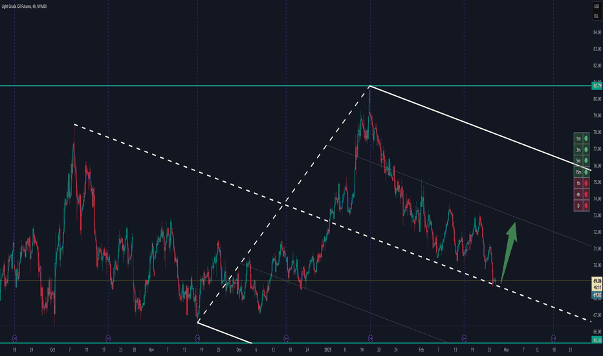Click the event marker below mid-October candles
603x356 pixels.
pos(108,339)
